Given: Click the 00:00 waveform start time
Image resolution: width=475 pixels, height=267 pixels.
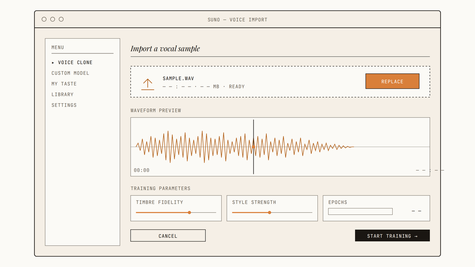Looking at the screenshot, I should point(142,170).
